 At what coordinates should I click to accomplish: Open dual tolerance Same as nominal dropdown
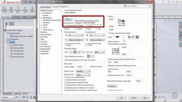pyautogui.click(x=97, y=40)
